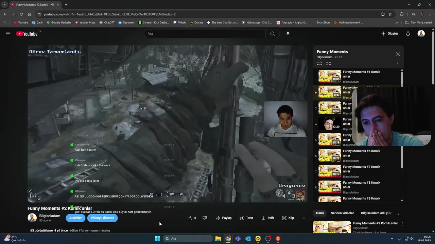This screenshot has height=244, width=435.
Task: Click the video player area
Action: [x=167, y=124]
